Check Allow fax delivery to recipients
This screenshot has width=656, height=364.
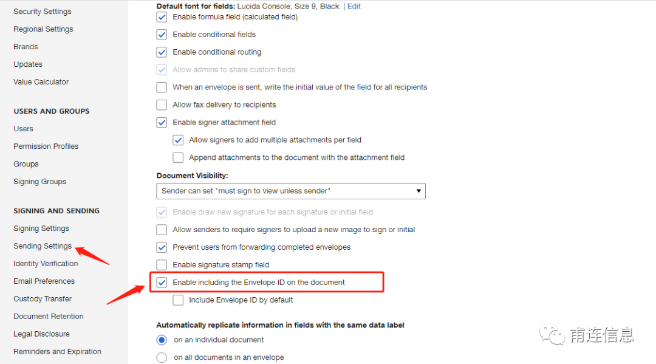pyautogui.click(x=162, y=105)
